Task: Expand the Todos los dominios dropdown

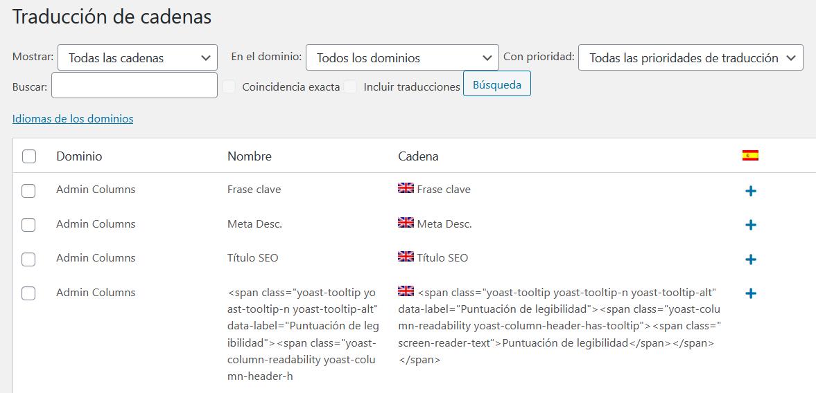Action: (402, 58)
